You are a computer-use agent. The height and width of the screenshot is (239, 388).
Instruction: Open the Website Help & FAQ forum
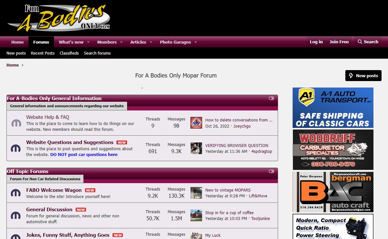tap(48, 117)
